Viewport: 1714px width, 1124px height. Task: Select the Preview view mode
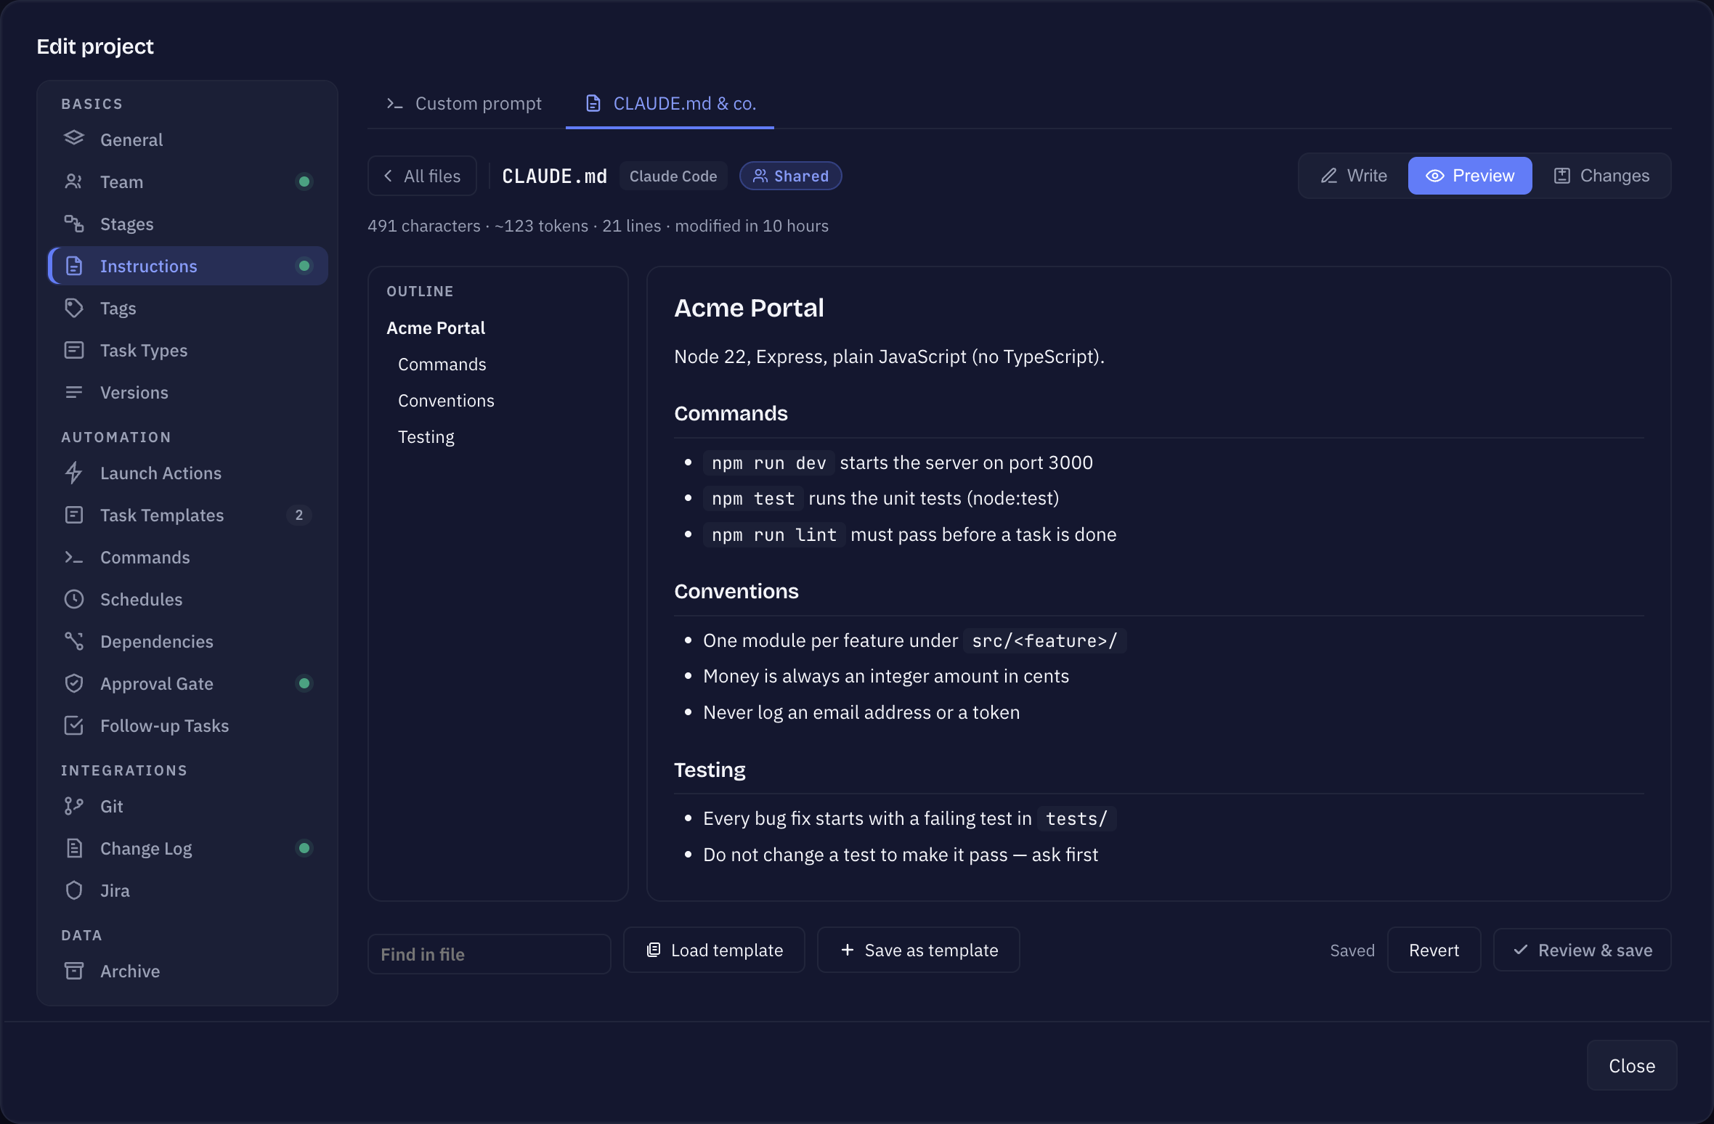(1470, 176)
